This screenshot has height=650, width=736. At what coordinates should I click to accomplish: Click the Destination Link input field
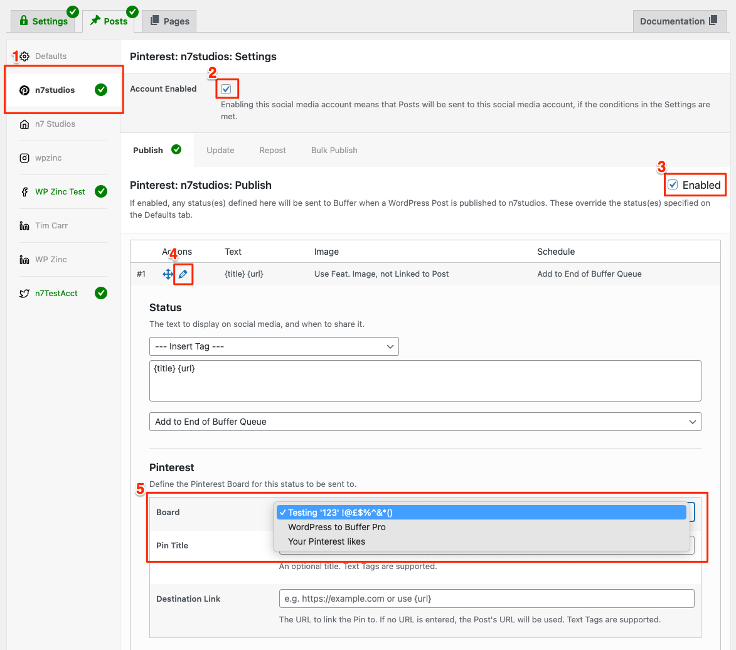486,599
